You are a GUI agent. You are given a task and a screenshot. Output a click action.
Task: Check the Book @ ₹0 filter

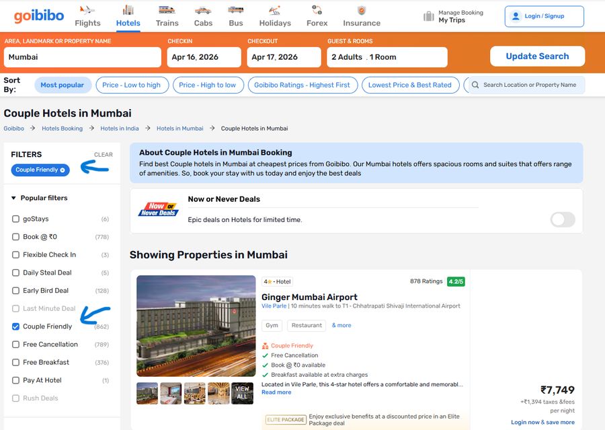[x=16, y=237]
